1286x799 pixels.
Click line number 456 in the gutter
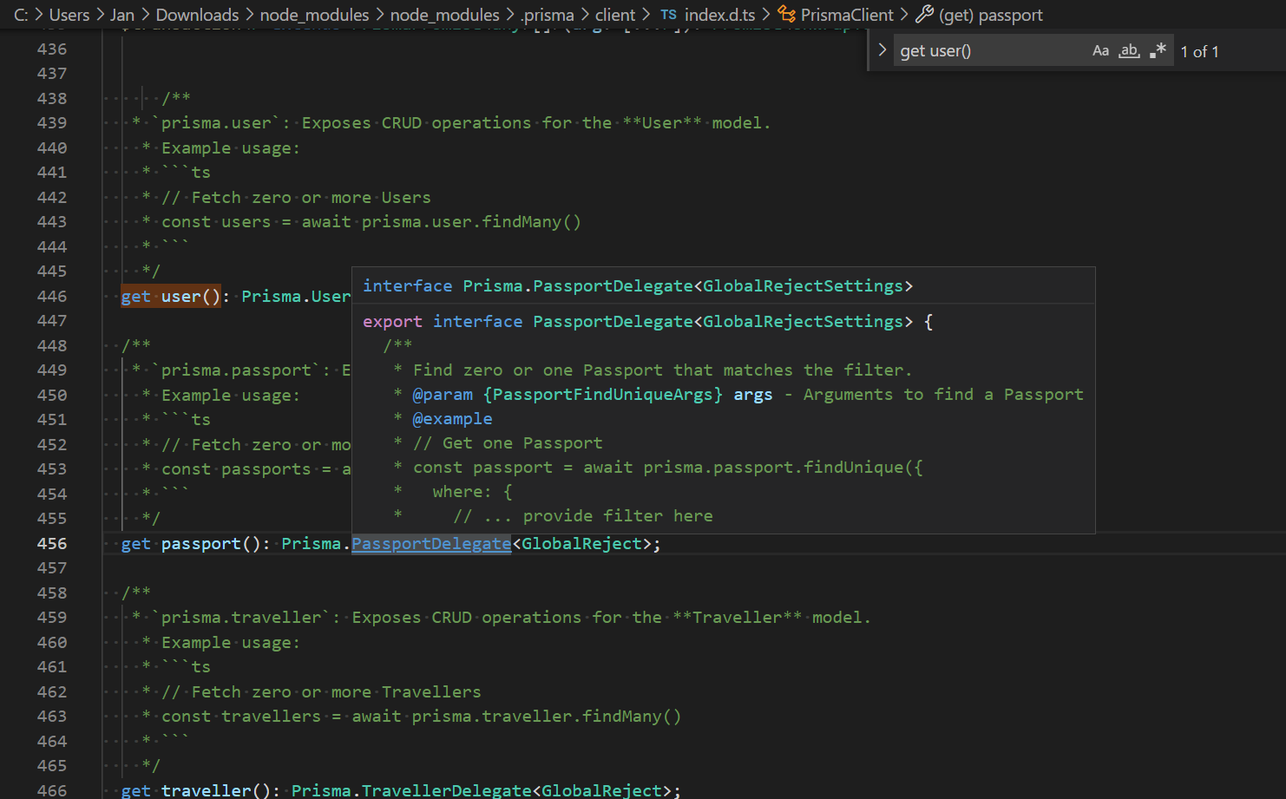click(52, 543)
